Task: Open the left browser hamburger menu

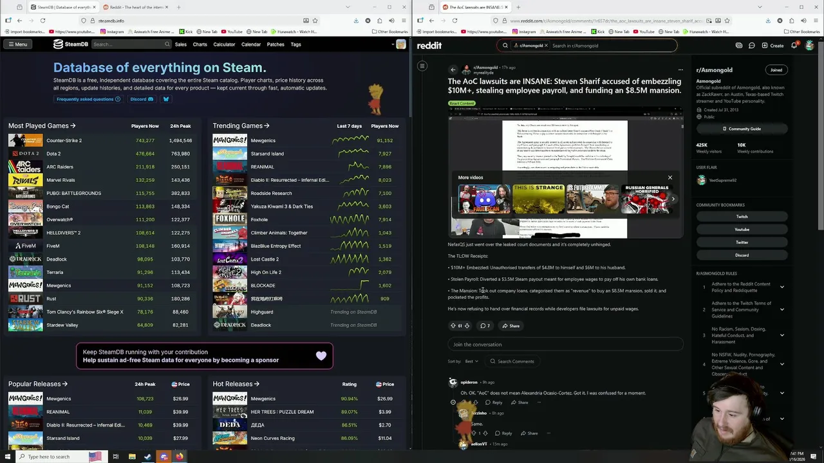Action: point(403,21)
